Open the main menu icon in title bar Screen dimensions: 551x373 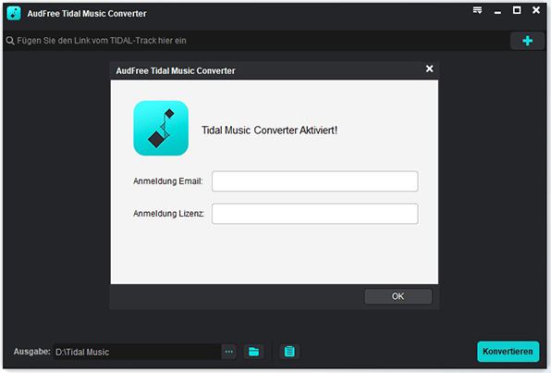(477, 10)
